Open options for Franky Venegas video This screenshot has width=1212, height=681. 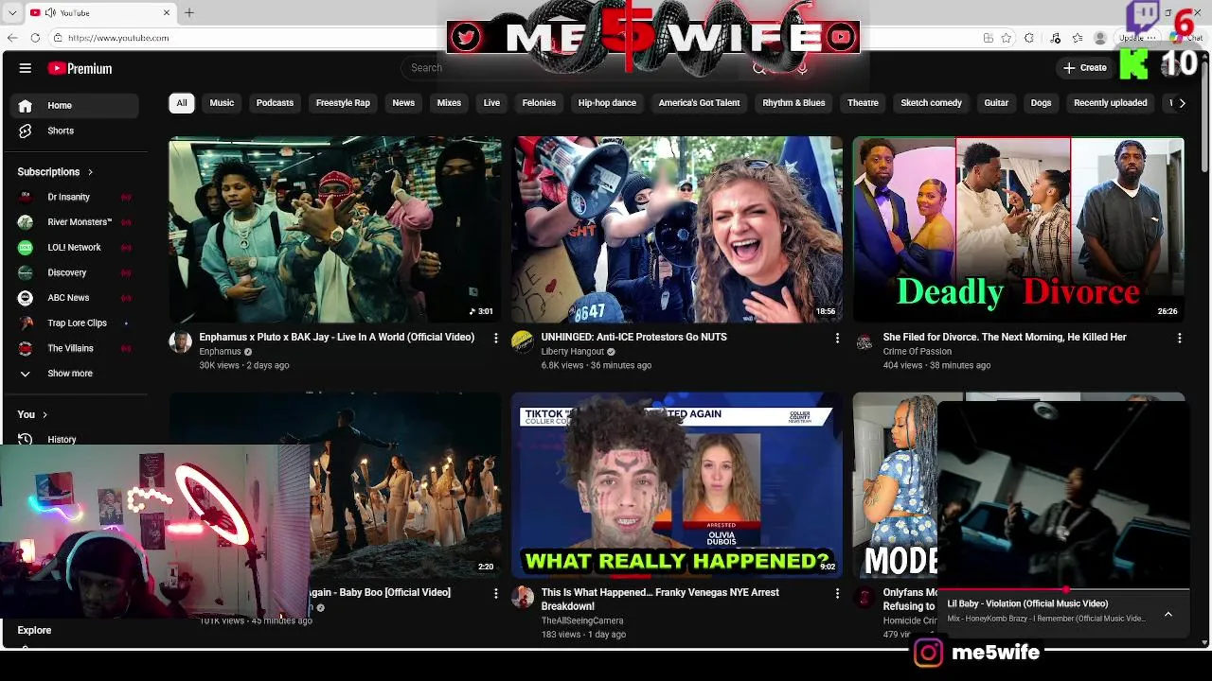coord(837,593)
